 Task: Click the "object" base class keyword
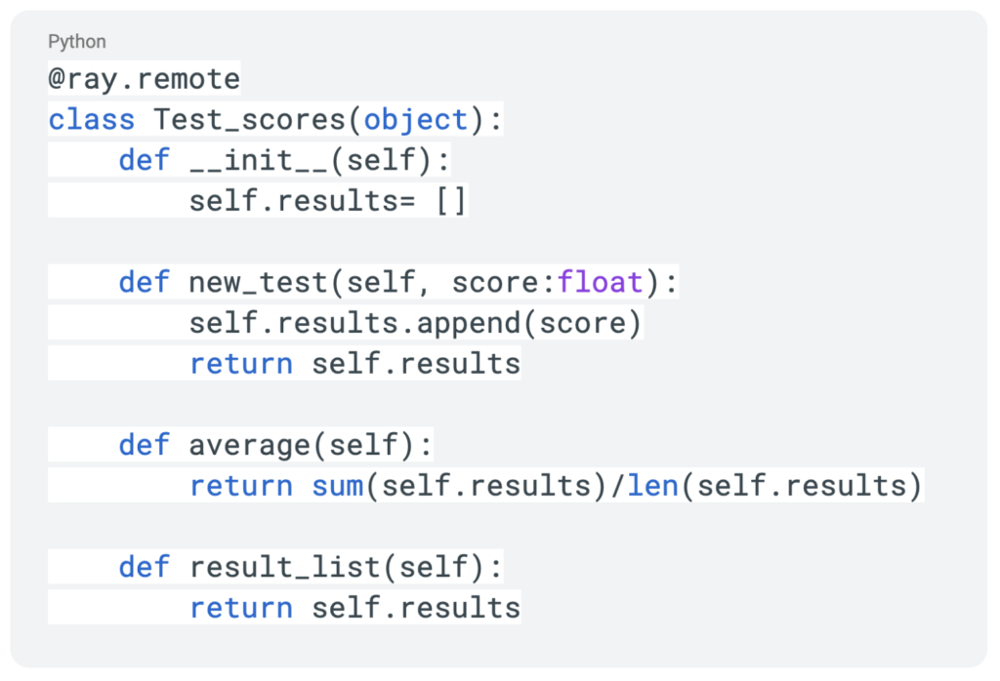416,119
